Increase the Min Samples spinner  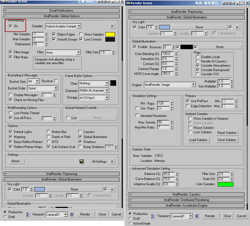(46, 33)
